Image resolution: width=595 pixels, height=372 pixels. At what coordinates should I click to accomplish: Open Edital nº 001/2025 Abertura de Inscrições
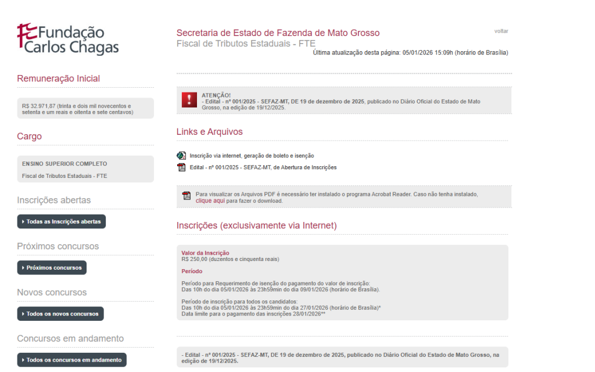tap(263, 167)
